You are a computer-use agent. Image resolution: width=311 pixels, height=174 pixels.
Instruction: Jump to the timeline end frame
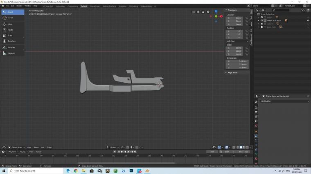tap(135, 152)
